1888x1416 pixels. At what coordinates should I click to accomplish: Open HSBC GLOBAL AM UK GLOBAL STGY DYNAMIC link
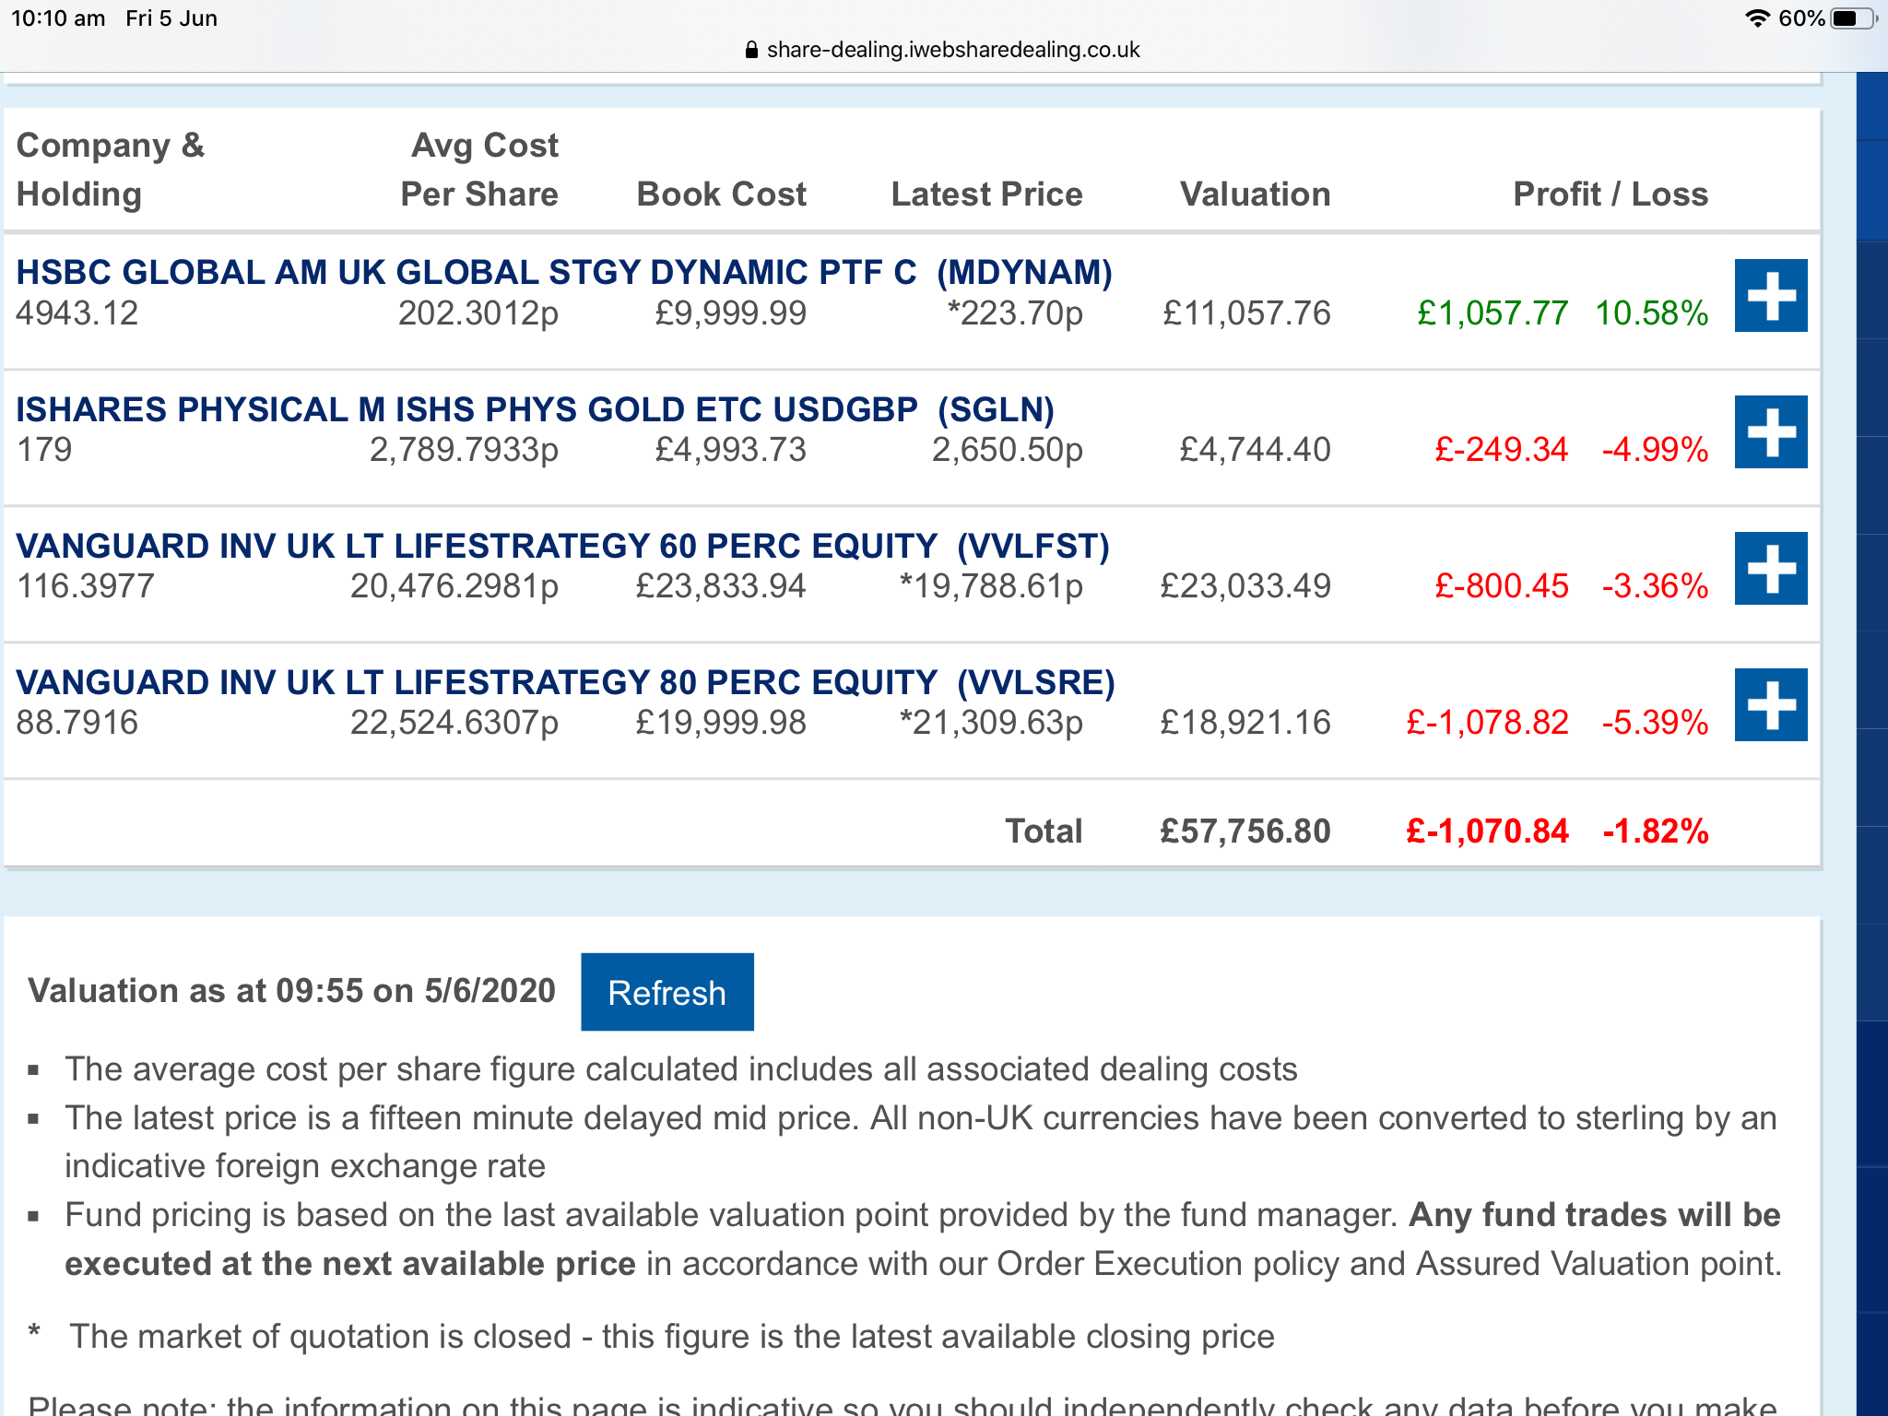click(x=564, y=273)
